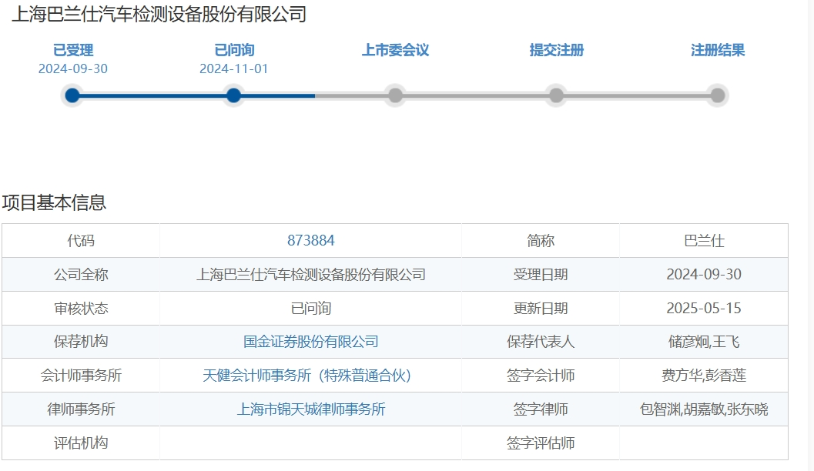Viewport: 814px width, 471px height.
Task: Click the 会计师事务所 label cell
Action: coord(81,376)
